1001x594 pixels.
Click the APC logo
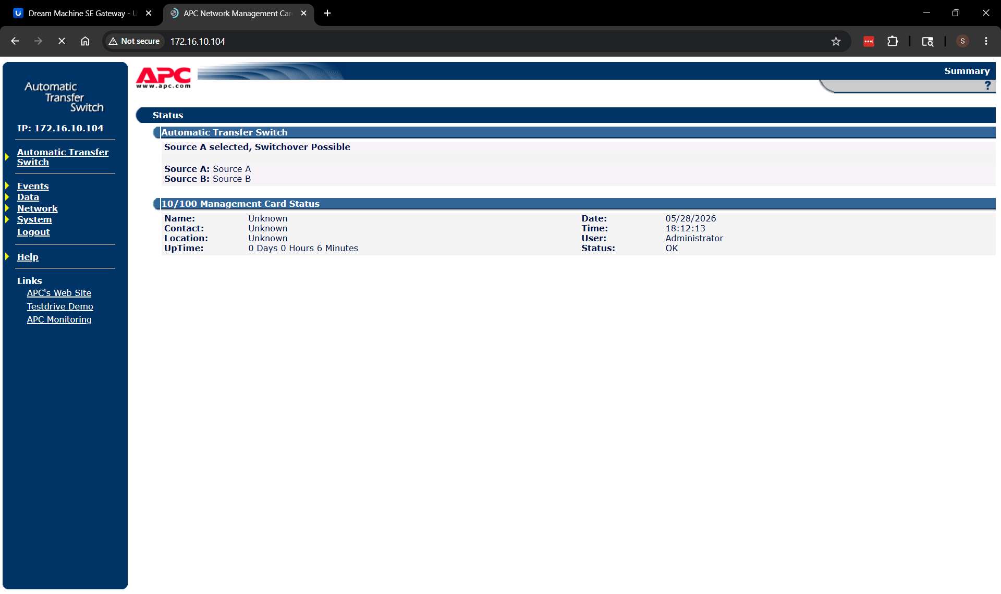(x=163, y=78)
